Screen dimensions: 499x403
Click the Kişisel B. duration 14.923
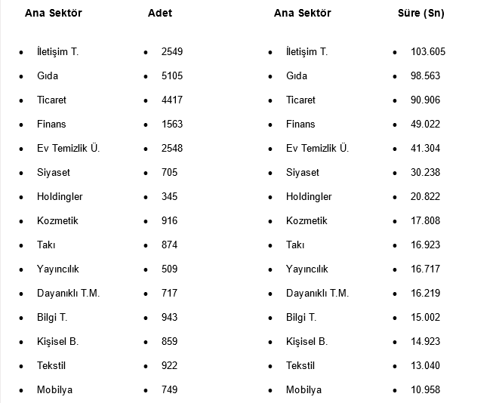coord(426,342)
